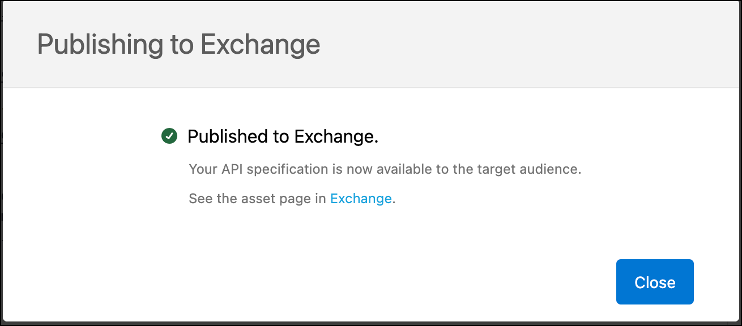Click the "See the asset page in" text
The height and width of the screenshot is (326, 742).
[x=258, y=199]
